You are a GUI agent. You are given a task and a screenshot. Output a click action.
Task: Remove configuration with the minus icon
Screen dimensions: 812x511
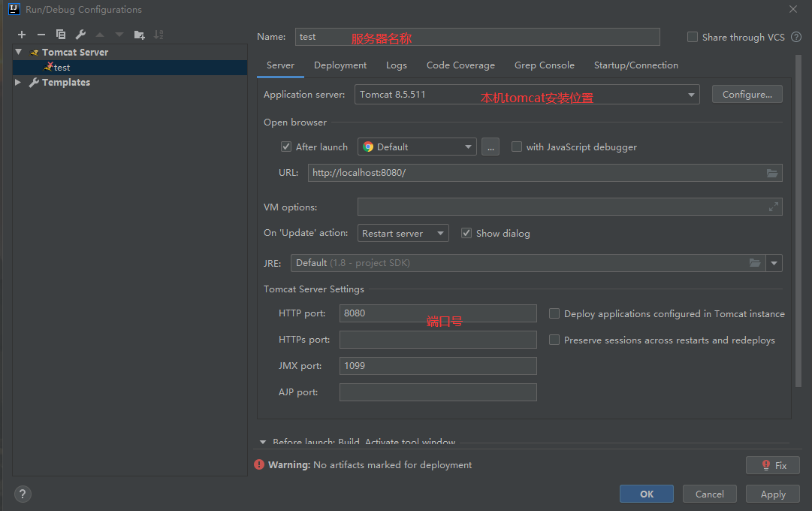[x=41, y=35]
